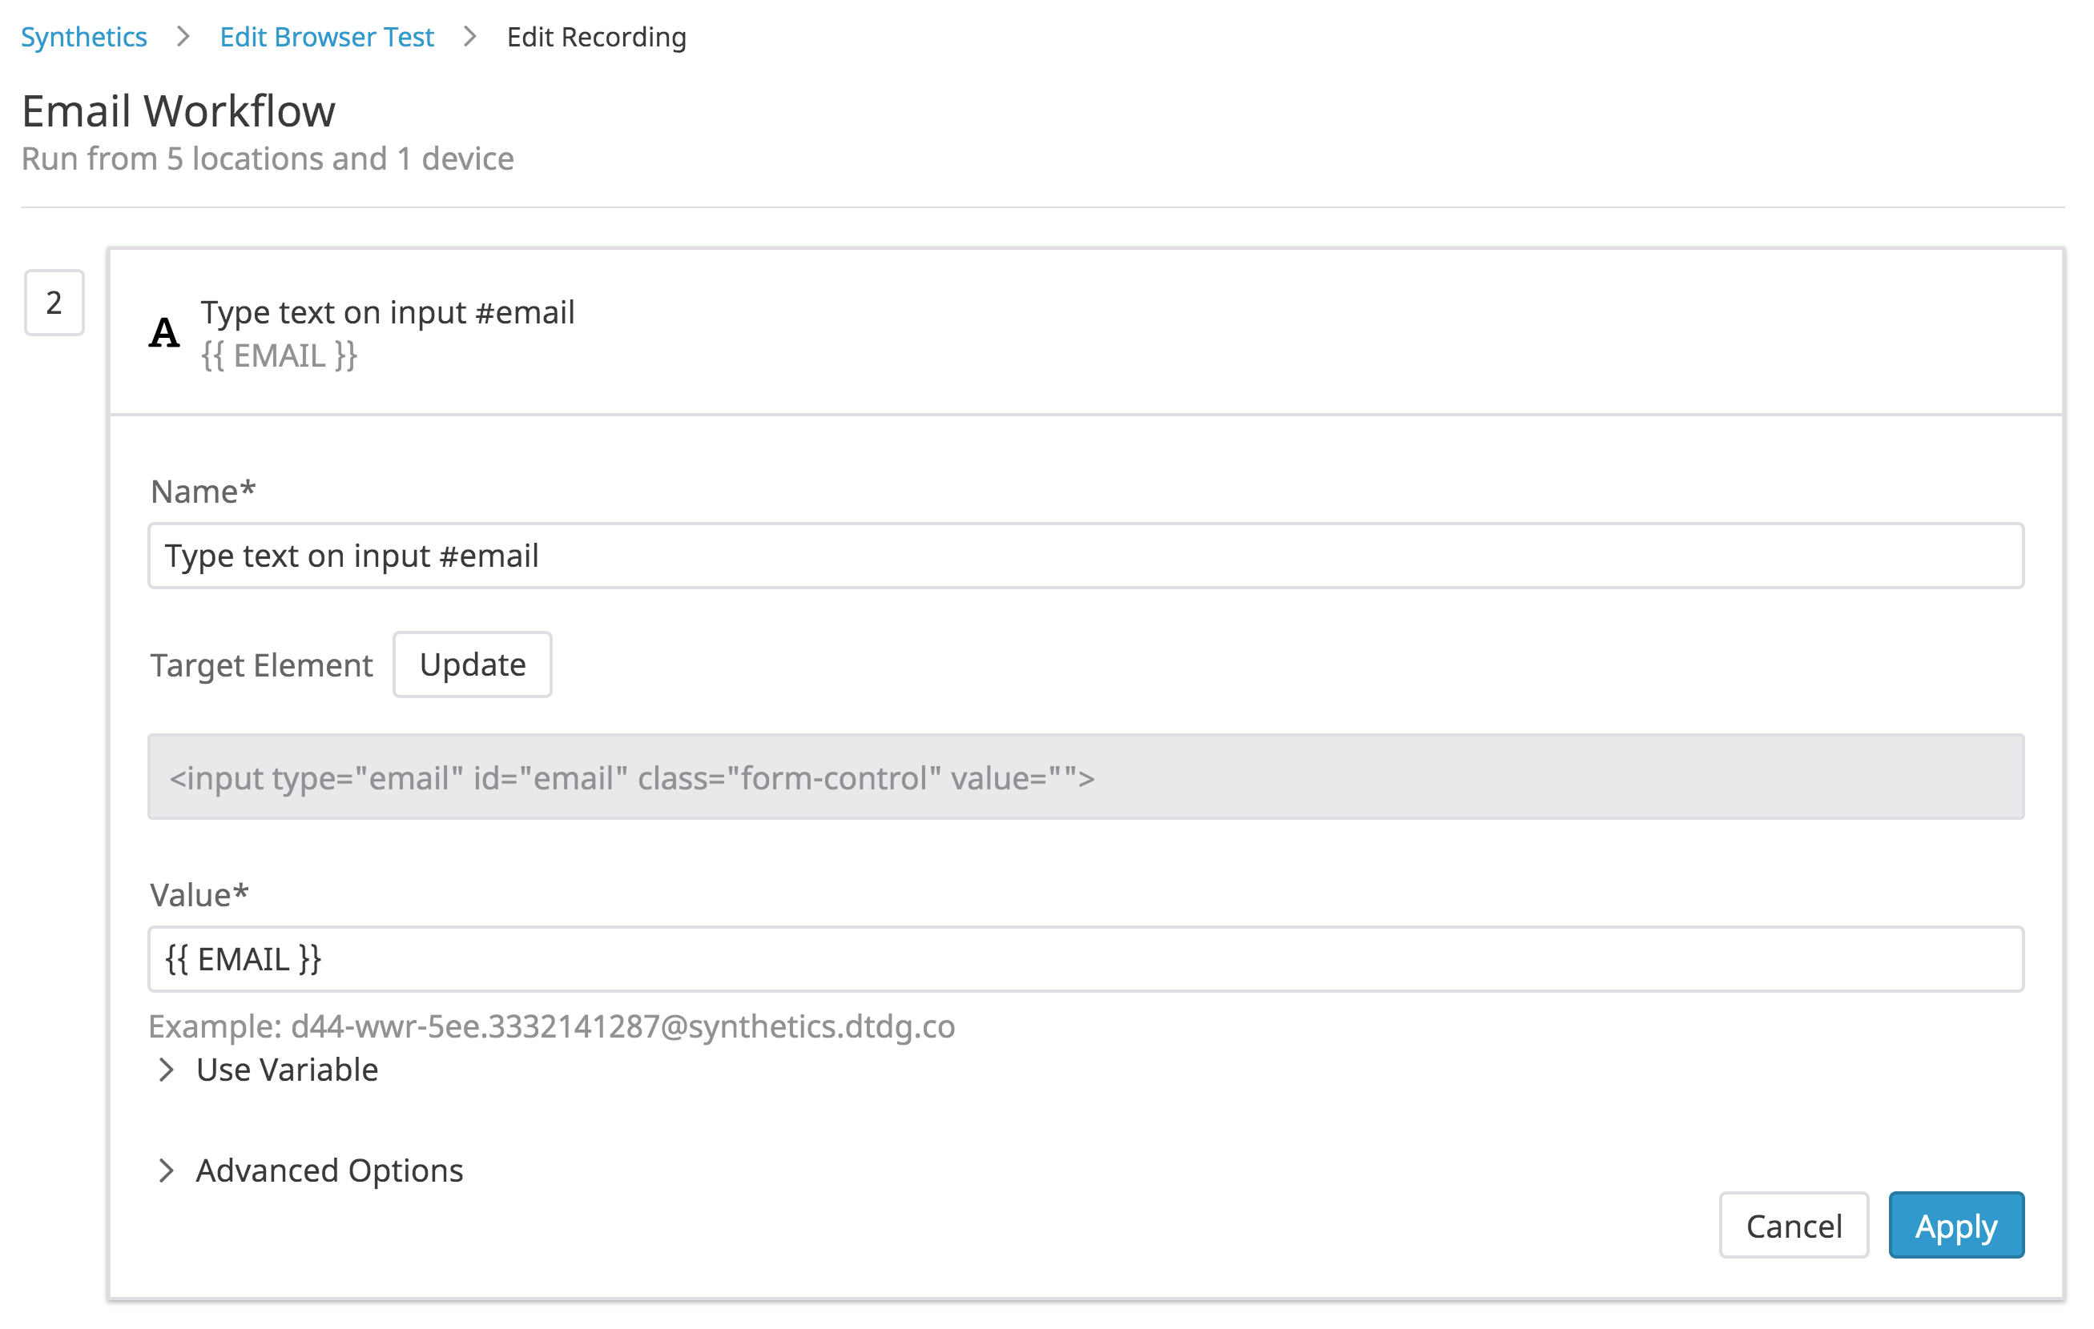Navigate to Synthetics via breadcrumb
This screenshot has width=2094, height=1329.
(x=83, y=37)
